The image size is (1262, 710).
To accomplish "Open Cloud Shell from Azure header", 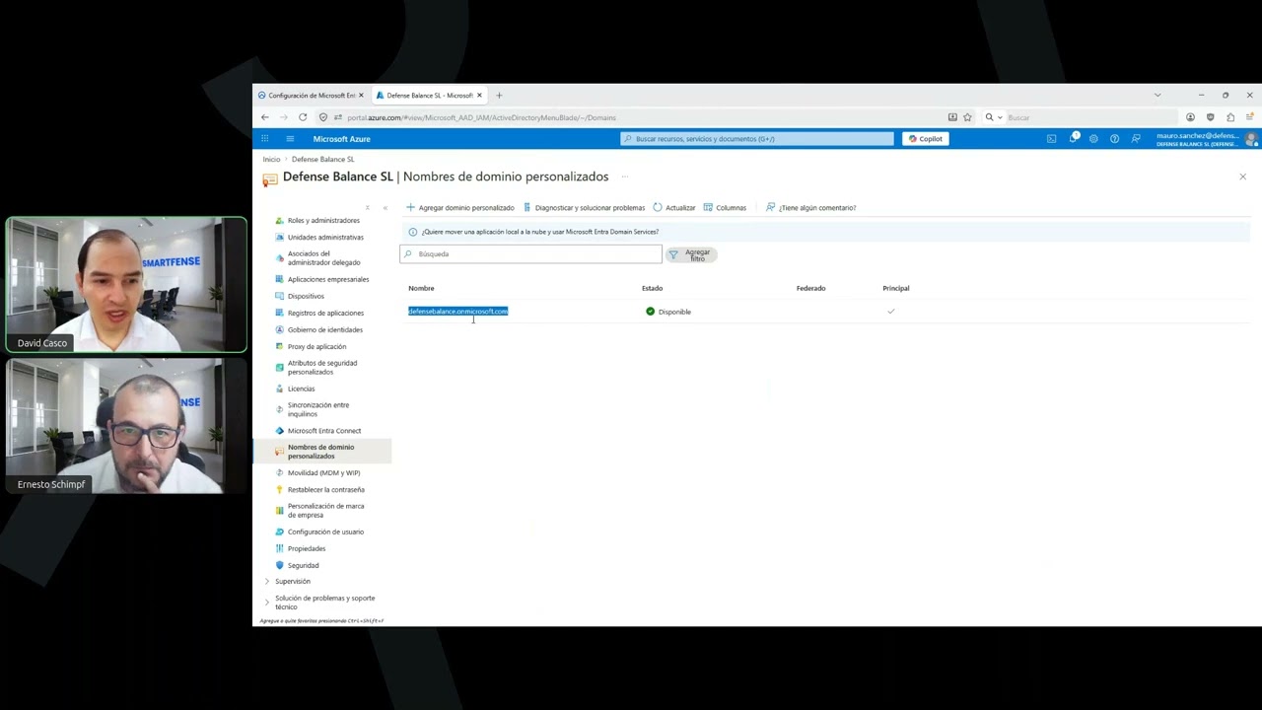I will (1052, 139).
